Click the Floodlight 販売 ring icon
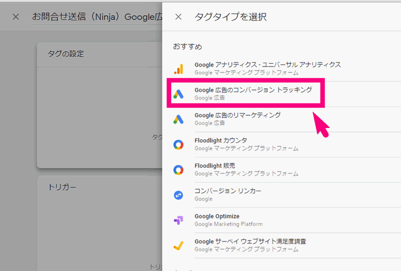 click(x=178, y=170)
